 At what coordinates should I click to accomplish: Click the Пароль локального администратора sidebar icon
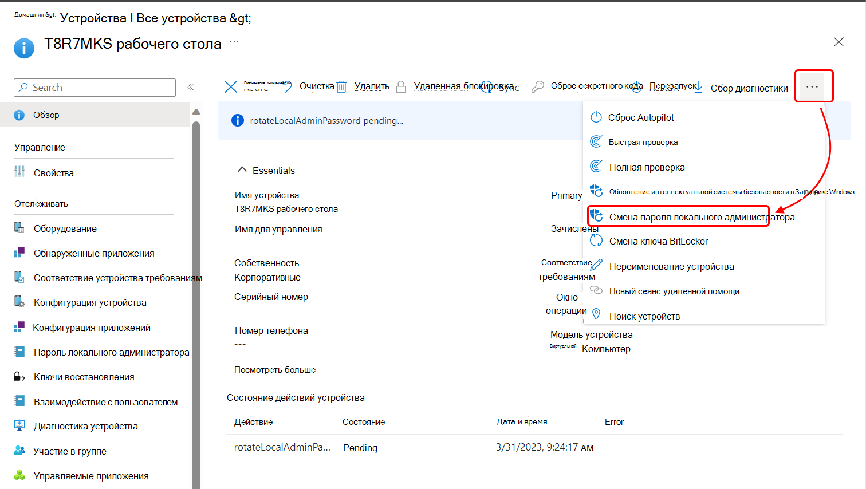pyautogui.click(x=19, y=352)
